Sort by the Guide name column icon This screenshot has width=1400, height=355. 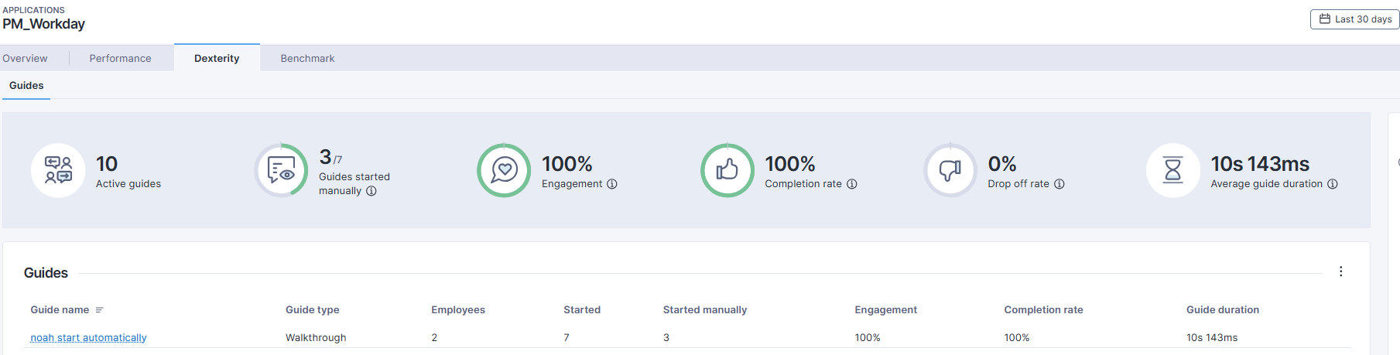tap(99, 310)
